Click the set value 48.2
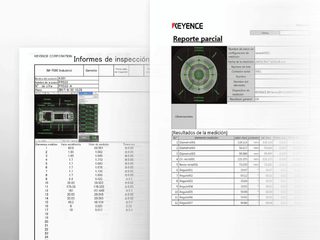The height and width of the screenshot is (240, 320). pos(71,202)
